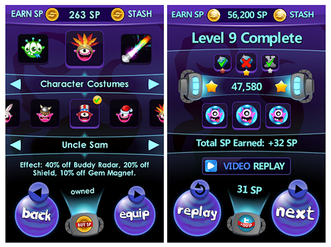Choose the Santa hat costume
Image resolution: width=331 pixels, height=247 pixels.
pyautogui.click(x=125, y=113)
